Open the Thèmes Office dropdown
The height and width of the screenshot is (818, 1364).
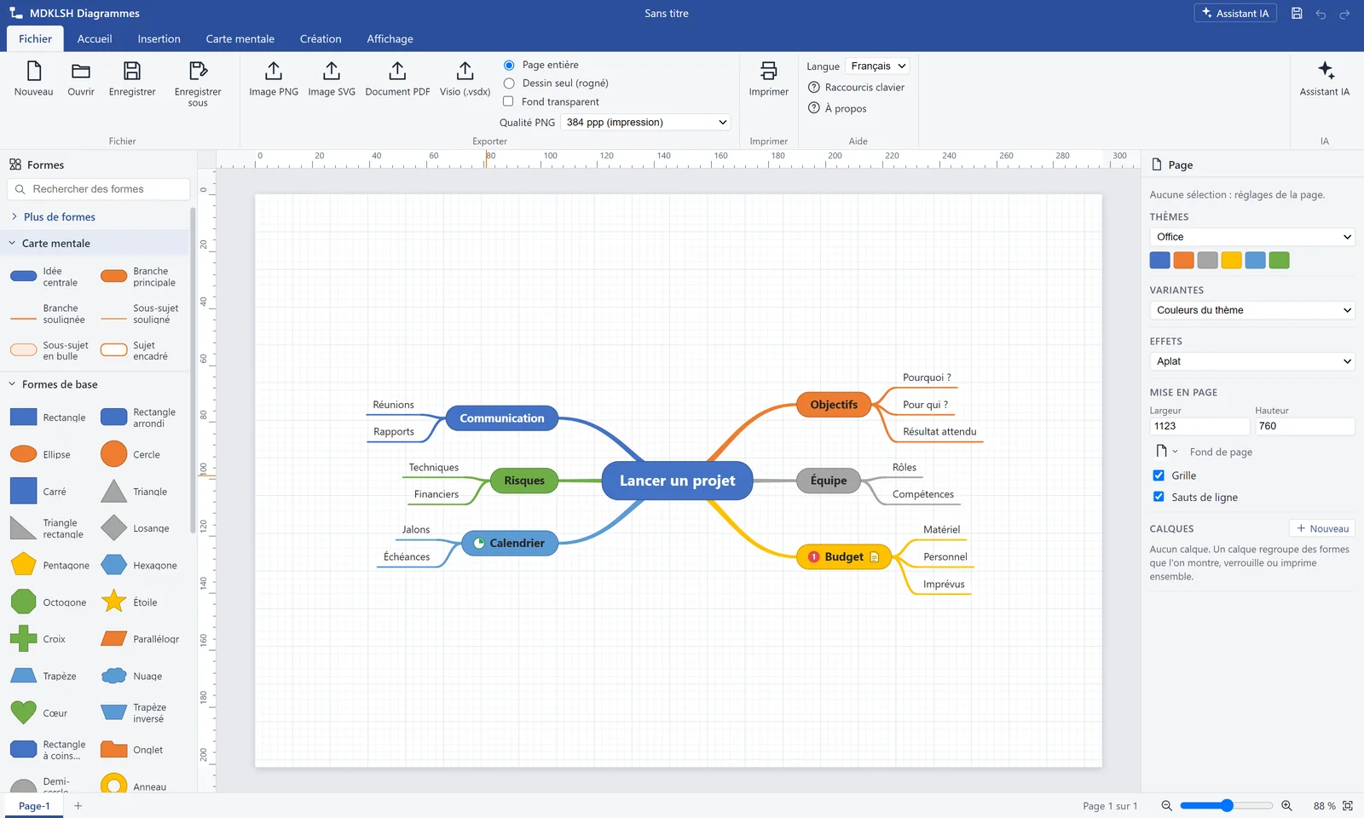point(1252,237)
